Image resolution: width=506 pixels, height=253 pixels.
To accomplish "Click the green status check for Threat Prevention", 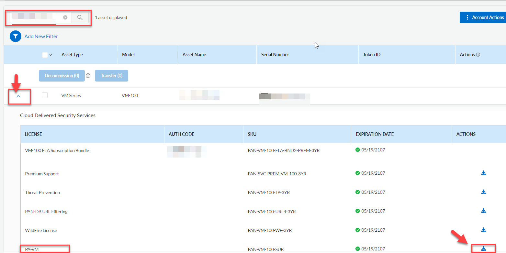I will [358, 192].
